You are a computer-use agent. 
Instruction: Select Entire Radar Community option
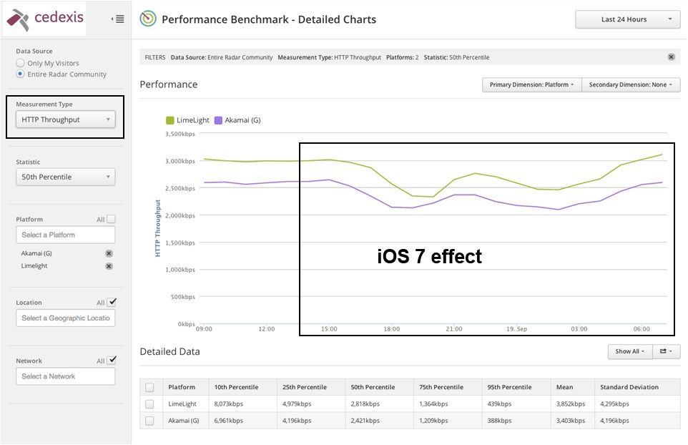coord(20,74)
